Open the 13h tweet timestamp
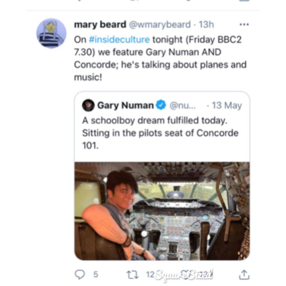 [x=206, y=25]
